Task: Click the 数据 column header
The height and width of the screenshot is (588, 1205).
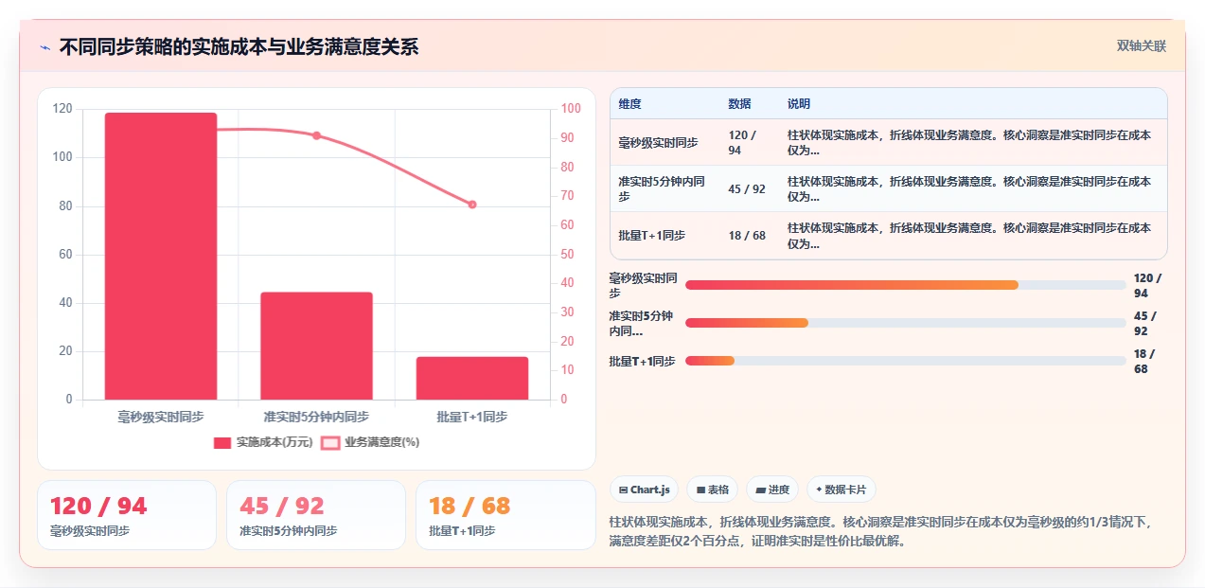Action: [x=739, y=103]
